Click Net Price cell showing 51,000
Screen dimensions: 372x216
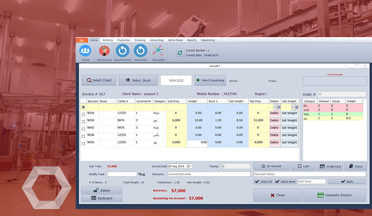pyautogui.click(x=259, y=121)
